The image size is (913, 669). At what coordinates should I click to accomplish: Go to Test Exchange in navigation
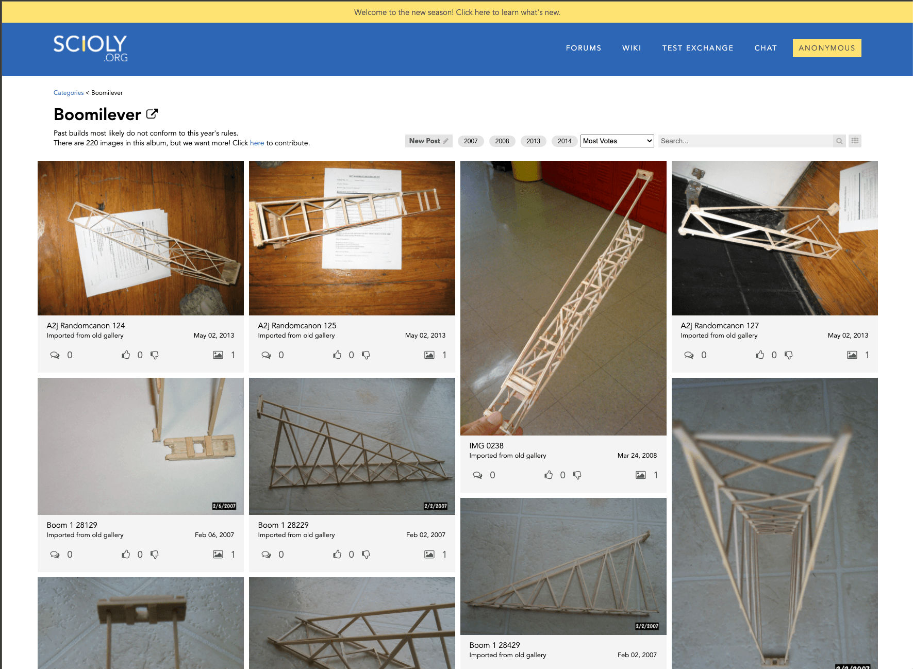coord(698,48)
